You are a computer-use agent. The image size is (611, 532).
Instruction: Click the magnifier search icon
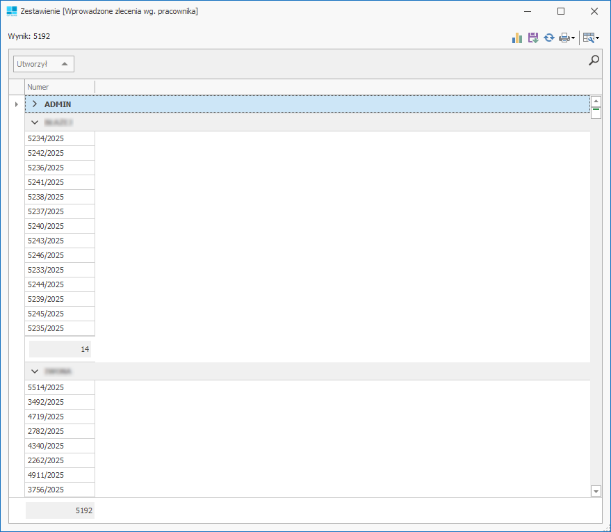pos(594,61)
